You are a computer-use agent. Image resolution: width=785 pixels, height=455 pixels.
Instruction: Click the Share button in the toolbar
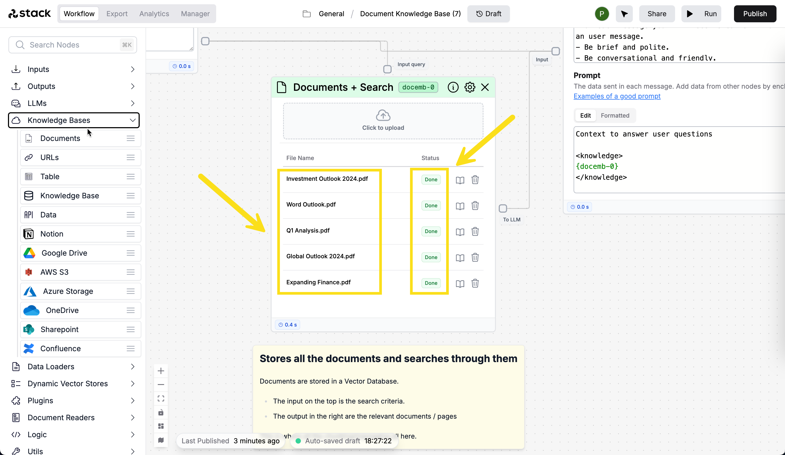tap(657, 14)
